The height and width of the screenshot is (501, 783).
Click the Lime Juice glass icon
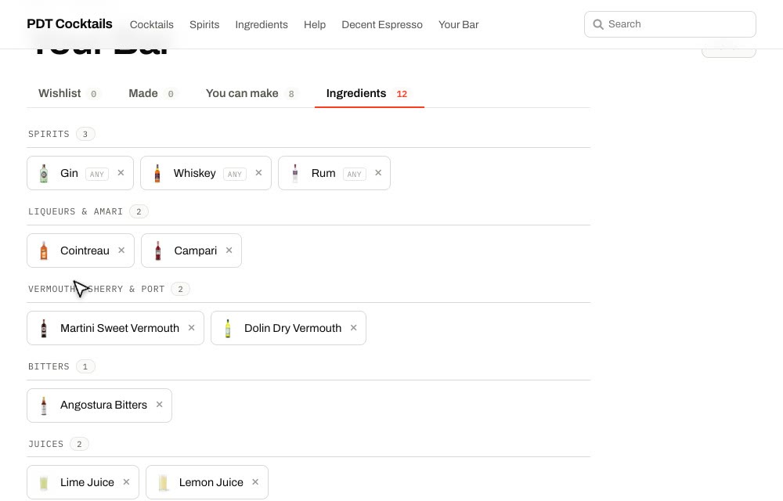pyautogui.click(x=44, y=482)
